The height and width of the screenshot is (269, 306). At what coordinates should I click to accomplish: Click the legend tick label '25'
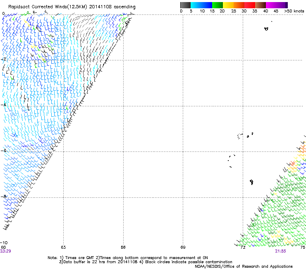click(234, 11)
